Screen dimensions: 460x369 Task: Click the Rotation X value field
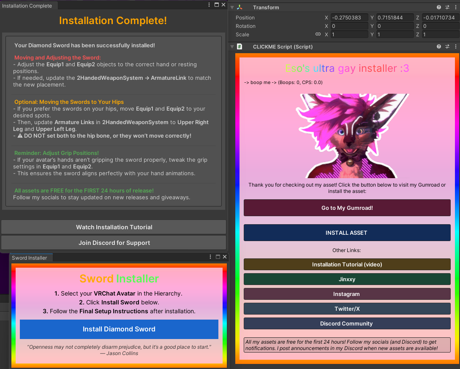(x=349, y=26)
